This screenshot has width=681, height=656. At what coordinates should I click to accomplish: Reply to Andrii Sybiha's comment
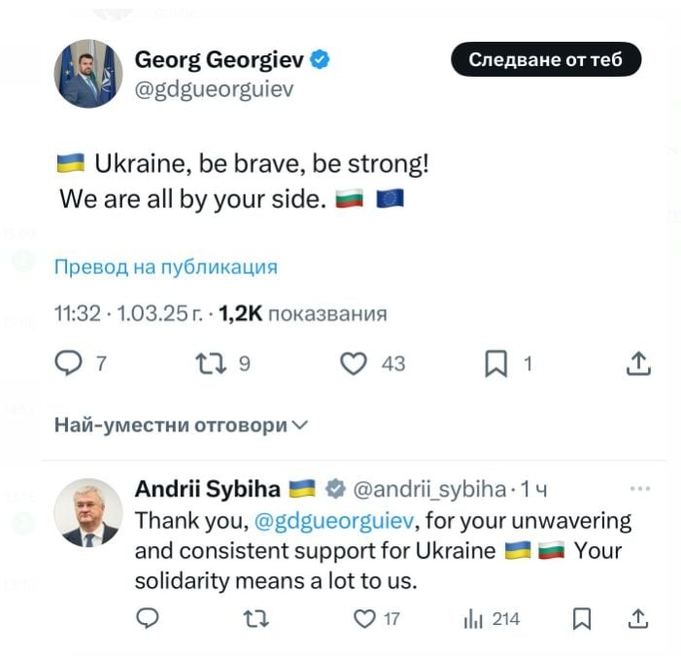click(x=147, y=619)
